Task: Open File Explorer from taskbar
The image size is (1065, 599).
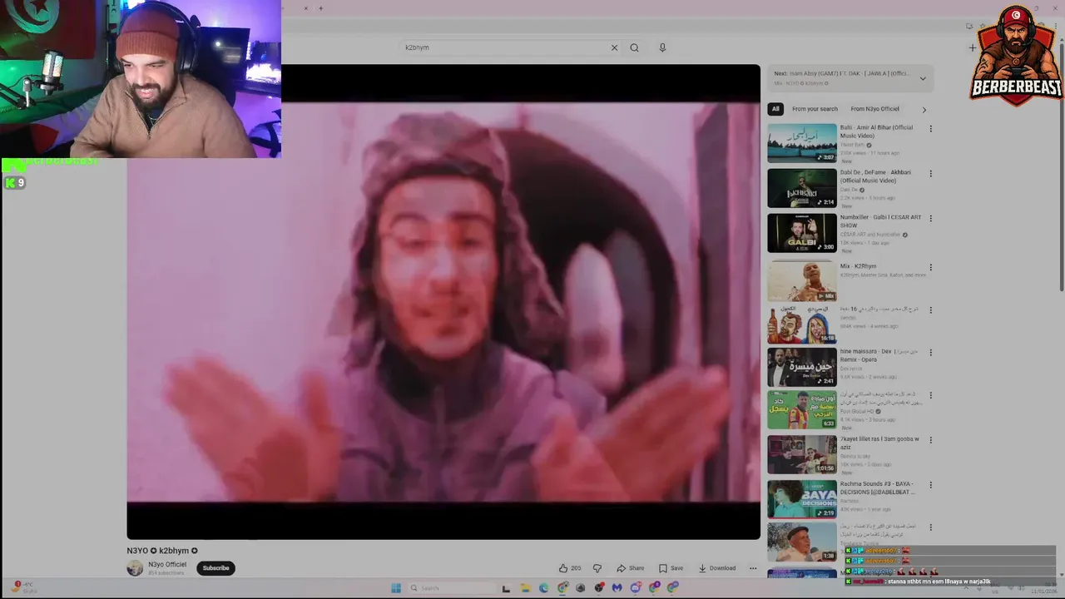Action: [525, 588]
